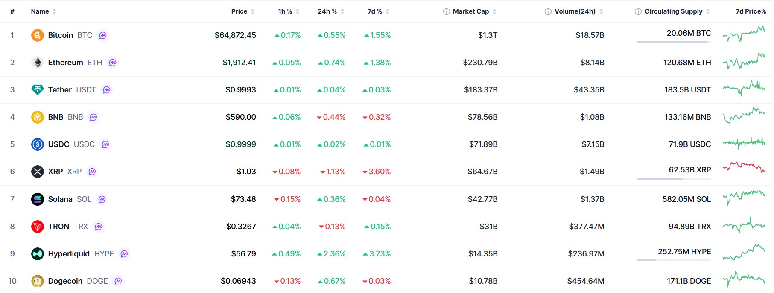
Task: Click the Hyperliquid 24h change 2.36%
Action: (331, 254)
